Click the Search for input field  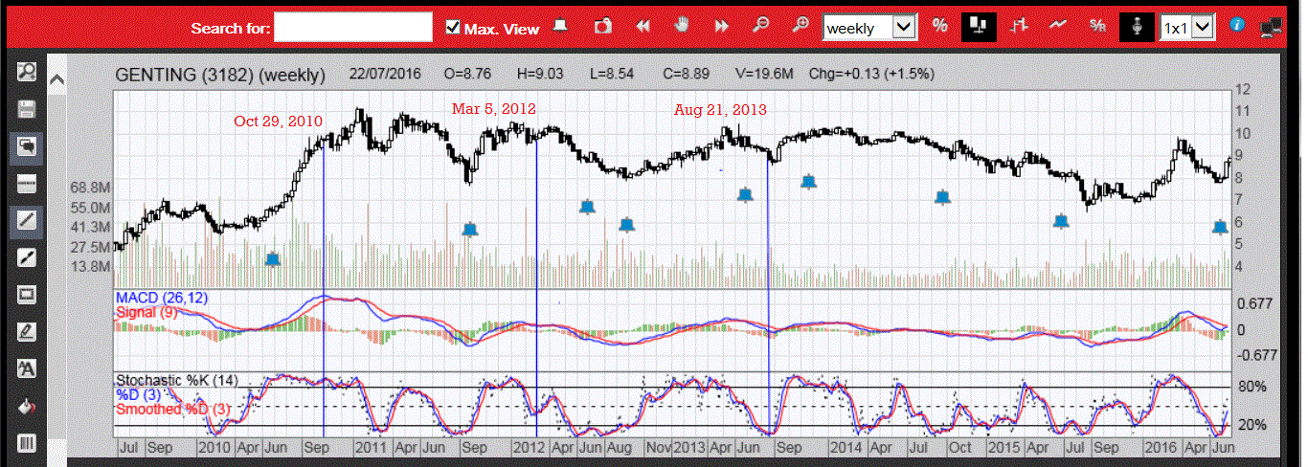click(353, 27)
